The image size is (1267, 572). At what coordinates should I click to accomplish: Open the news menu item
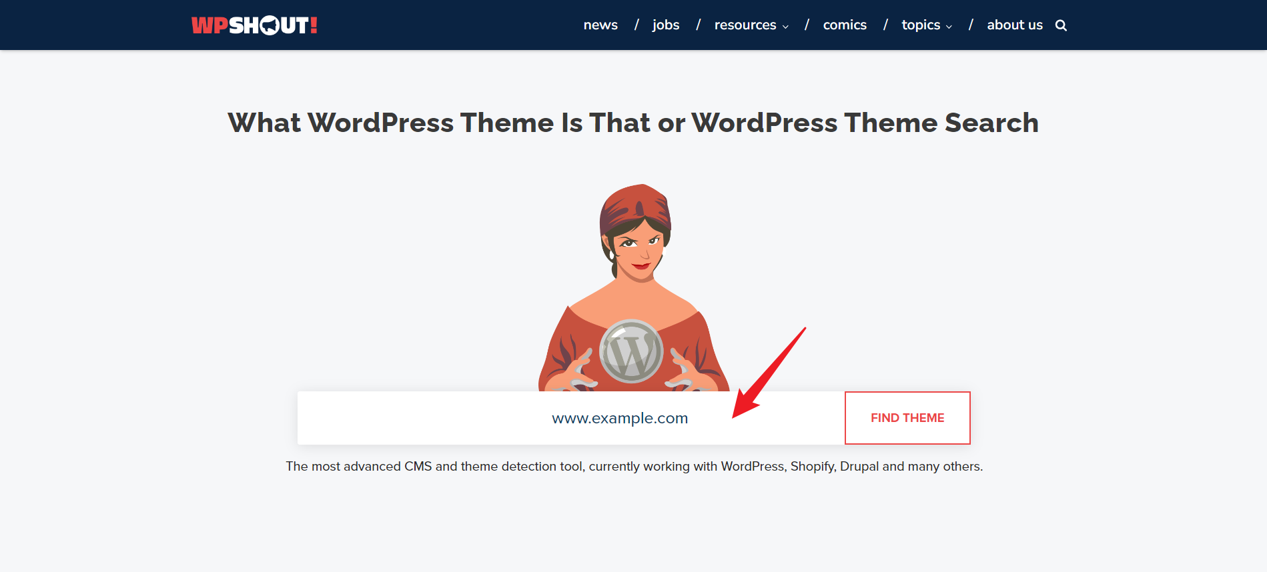pyautogui.click(x=600, y=25)
